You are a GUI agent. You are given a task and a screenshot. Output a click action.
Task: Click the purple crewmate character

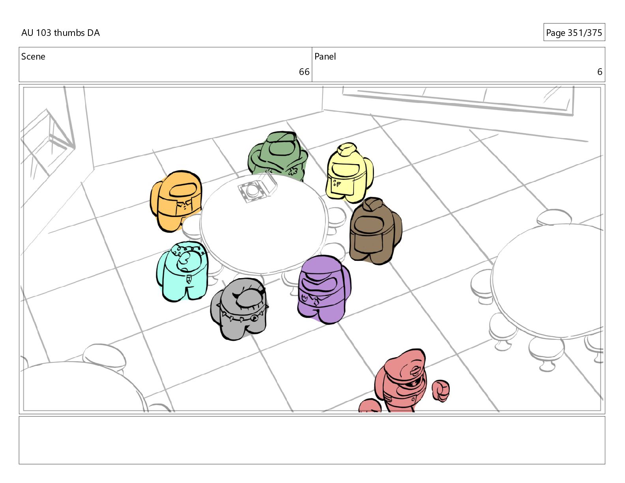(x=324, y=289)
